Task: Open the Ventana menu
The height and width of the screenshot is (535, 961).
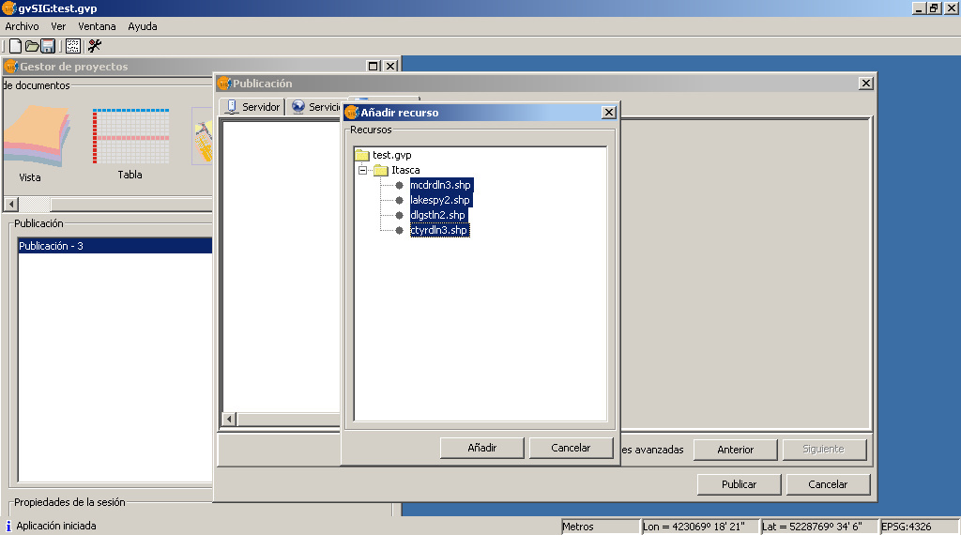Action: [97, 26]
